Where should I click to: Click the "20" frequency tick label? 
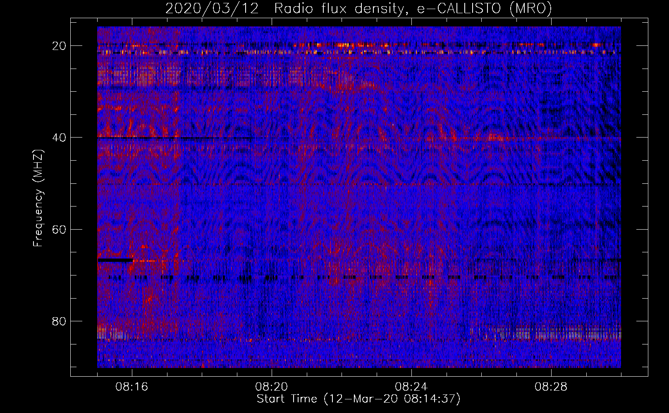click(x=59, y=46)
